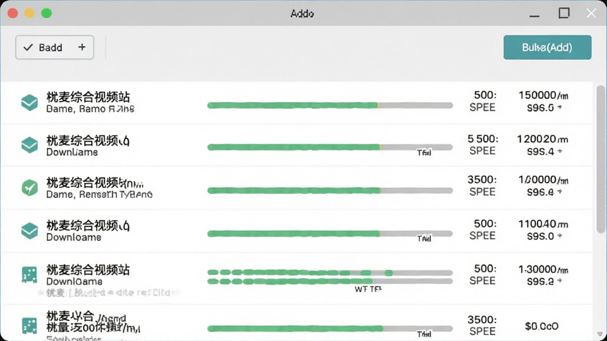The image size is (607, 341).
Task: Select the teal box icon in second row
Action: point(30,145)
